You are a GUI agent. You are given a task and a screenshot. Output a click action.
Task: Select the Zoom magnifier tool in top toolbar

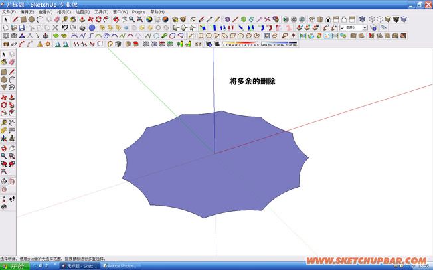pos(131,19)
